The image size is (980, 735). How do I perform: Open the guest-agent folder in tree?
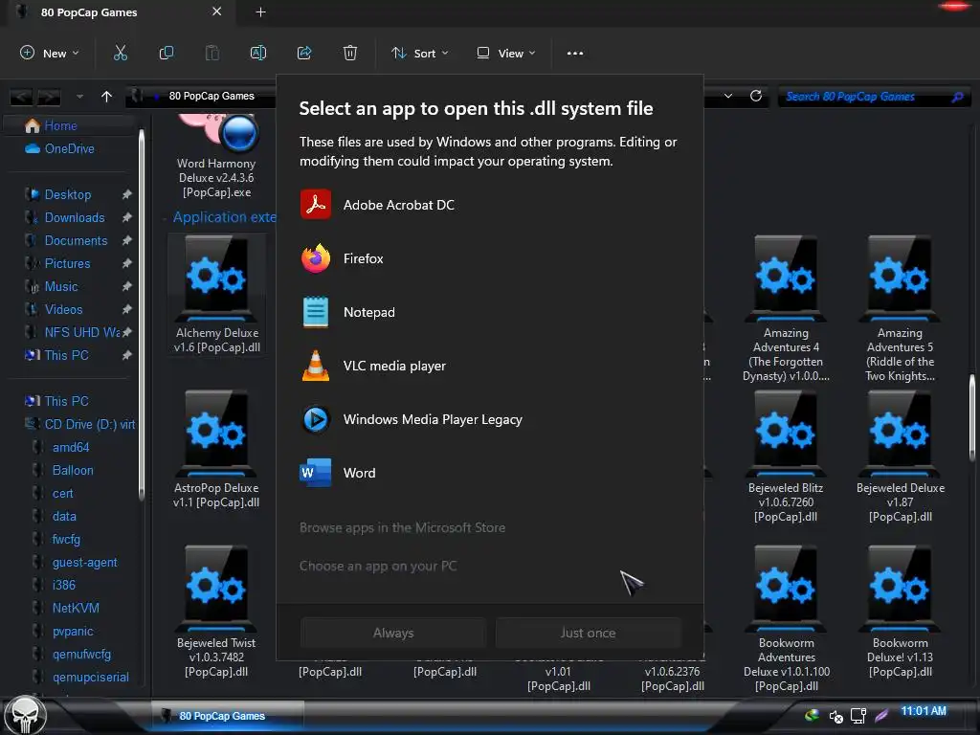[x=84, y=563]
